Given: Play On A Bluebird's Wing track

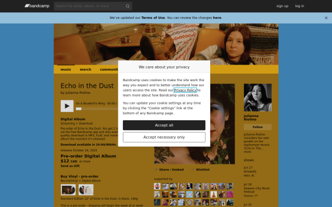Looking at the screenshot, I should tap(67, 106).
